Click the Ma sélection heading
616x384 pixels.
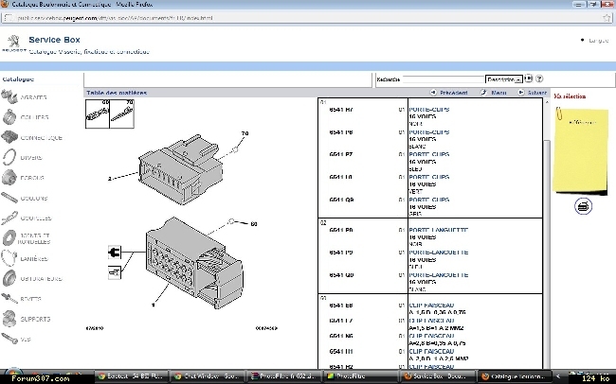570,96
